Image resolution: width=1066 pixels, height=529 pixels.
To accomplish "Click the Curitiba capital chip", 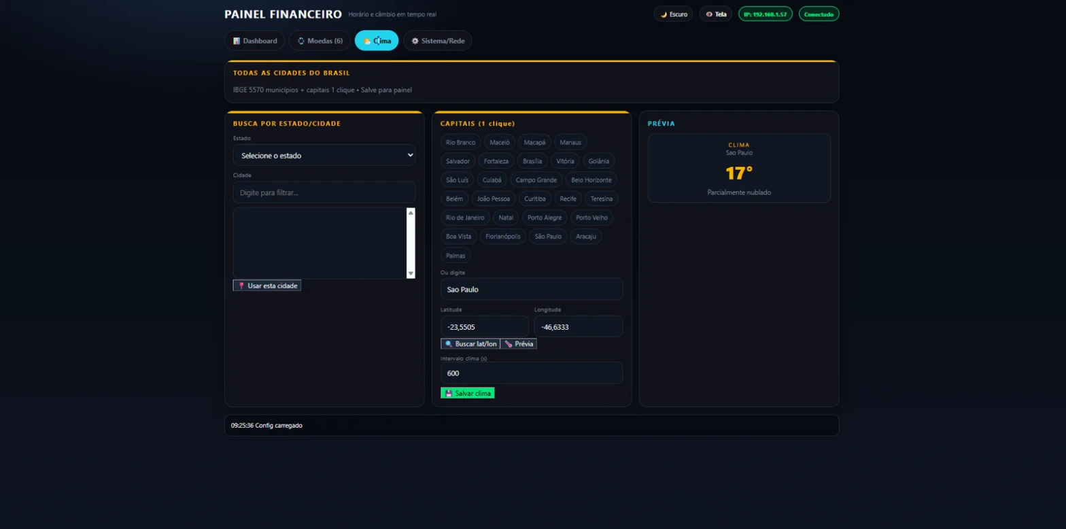I will (535, 199).
